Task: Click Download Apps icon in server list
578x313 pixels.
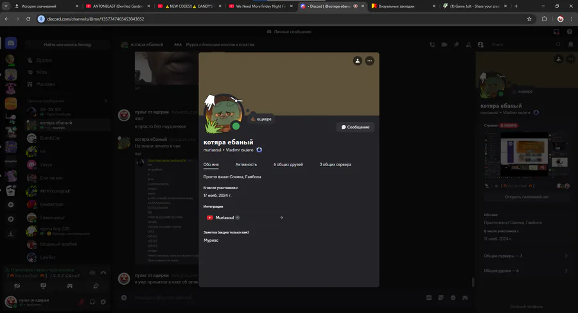Action: tap(11, 233)
